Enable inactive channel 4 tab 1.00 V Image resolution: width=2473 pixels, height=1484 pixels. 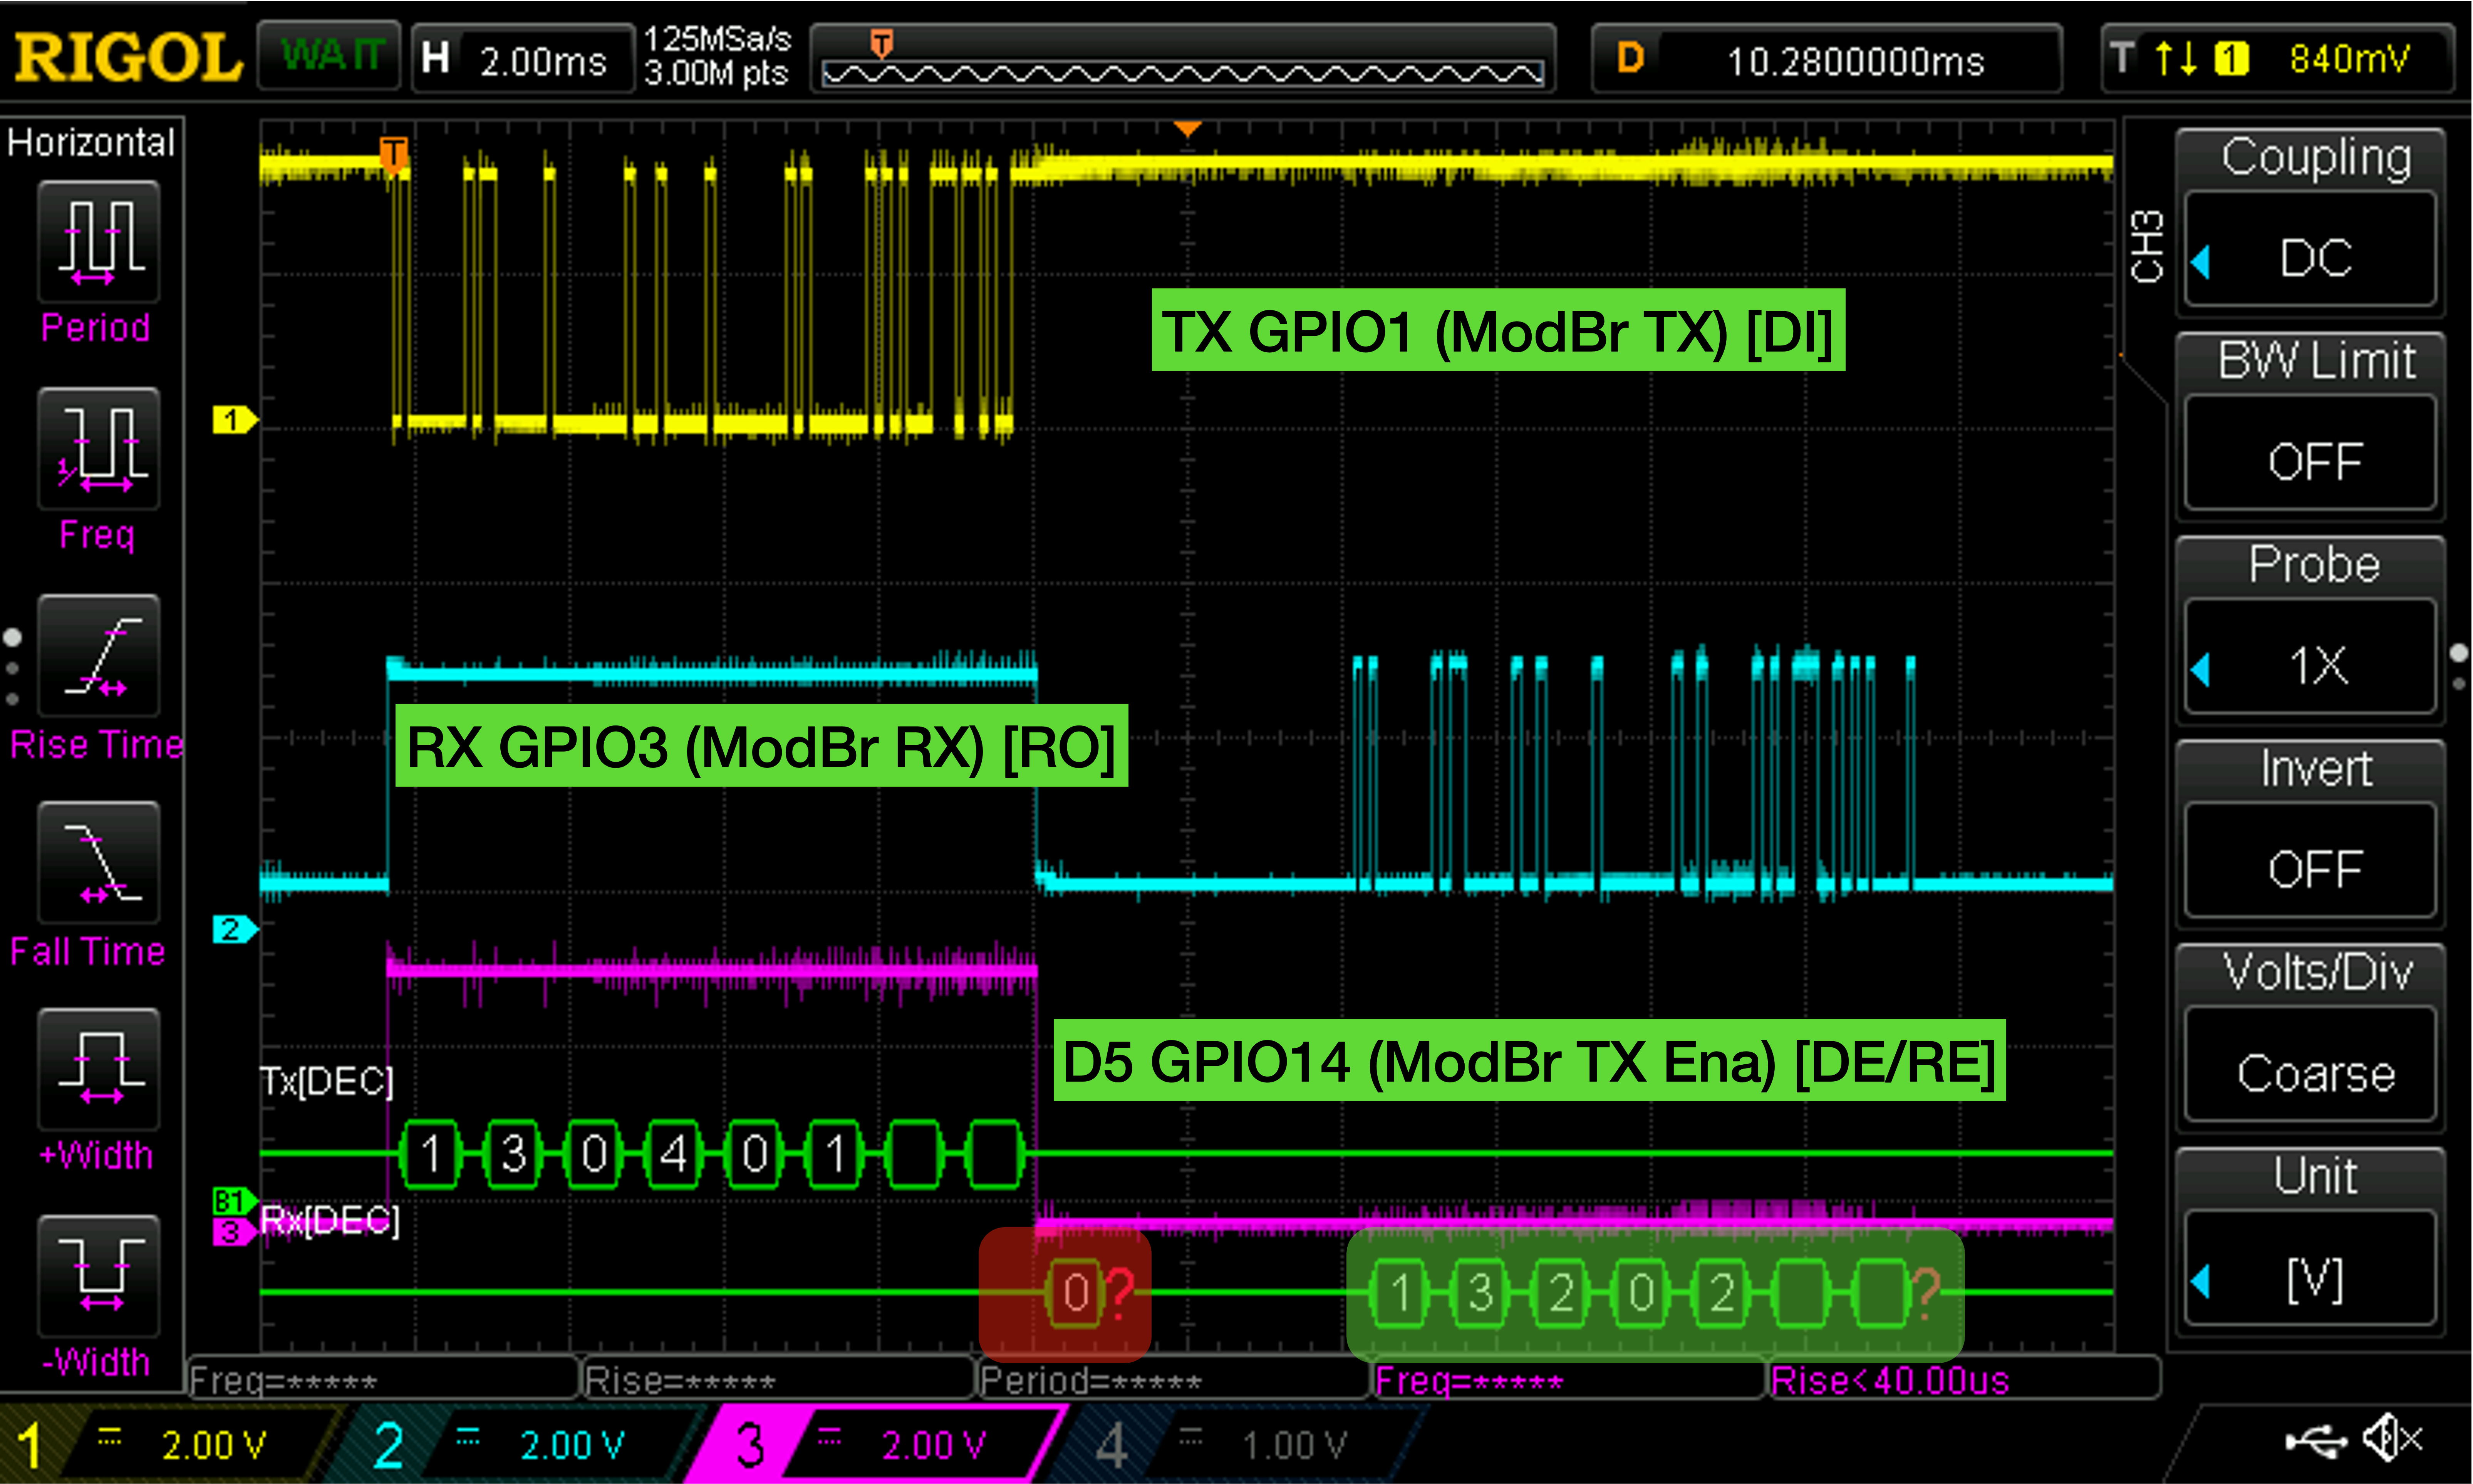(x=1240, y=1444)
